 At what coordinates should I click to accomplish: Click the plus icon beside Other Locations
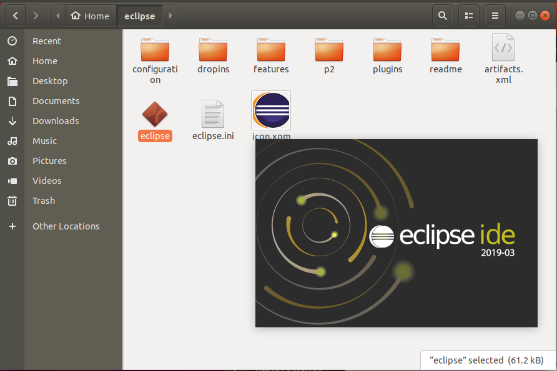coord(12,226)
